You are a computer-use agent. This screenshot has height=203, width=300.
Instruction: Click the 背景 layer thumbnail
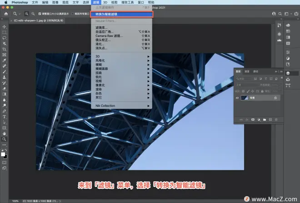[x=245, y=98]
